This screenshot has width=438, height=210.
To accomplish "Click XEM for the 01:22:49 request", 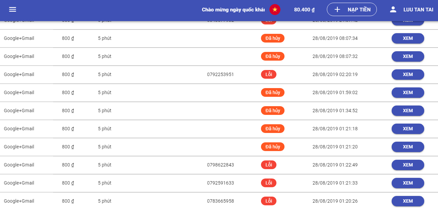I will coord(407,165).
